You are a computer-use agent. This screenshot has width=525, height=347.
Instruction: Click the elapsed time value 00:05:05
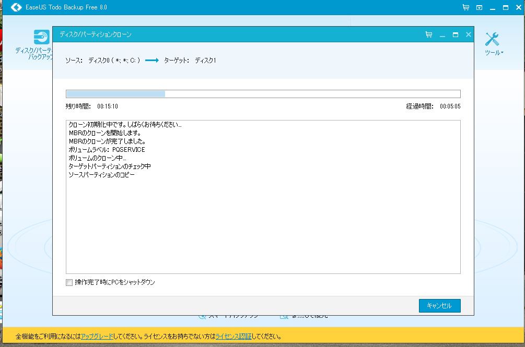450,106
